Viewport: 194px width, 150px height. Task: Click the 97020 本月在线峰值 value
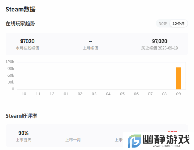click(x=28, y=41)
